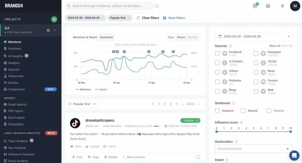Click the Sources info icon
The height and width of the screenshot is (163, 302).
click(231, 46)
